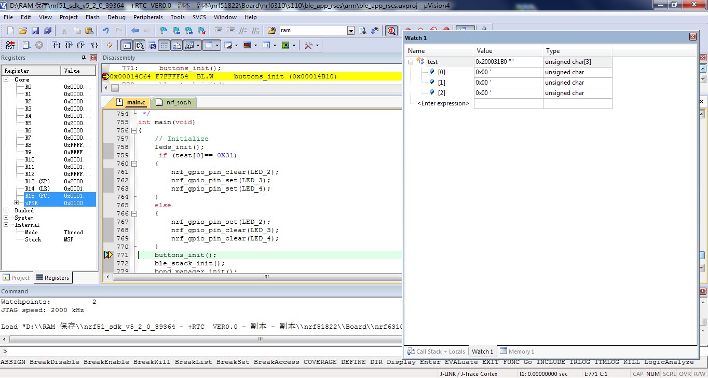This screenshot has width=708, height=378.
Task: Click Enter expression field in Watch 1
Action: [x=443, y=103]
